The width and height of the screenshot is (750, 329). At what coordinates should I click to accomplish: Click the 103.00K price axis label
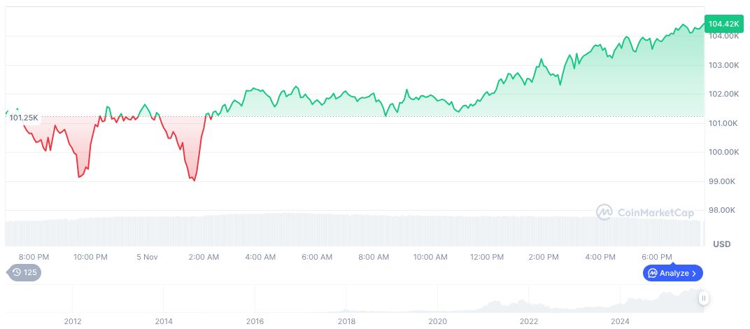click(723, 65)
